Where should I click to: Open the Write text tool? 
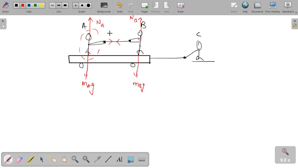point(120,159)
